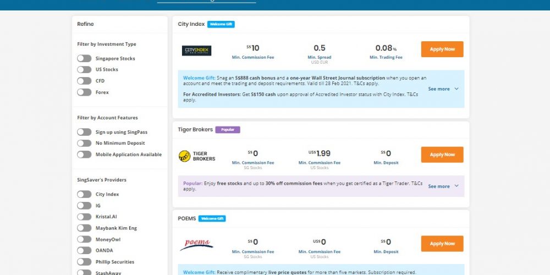
Task: Click the Tiger Brokers Popular badge
Action: [228, 129]
